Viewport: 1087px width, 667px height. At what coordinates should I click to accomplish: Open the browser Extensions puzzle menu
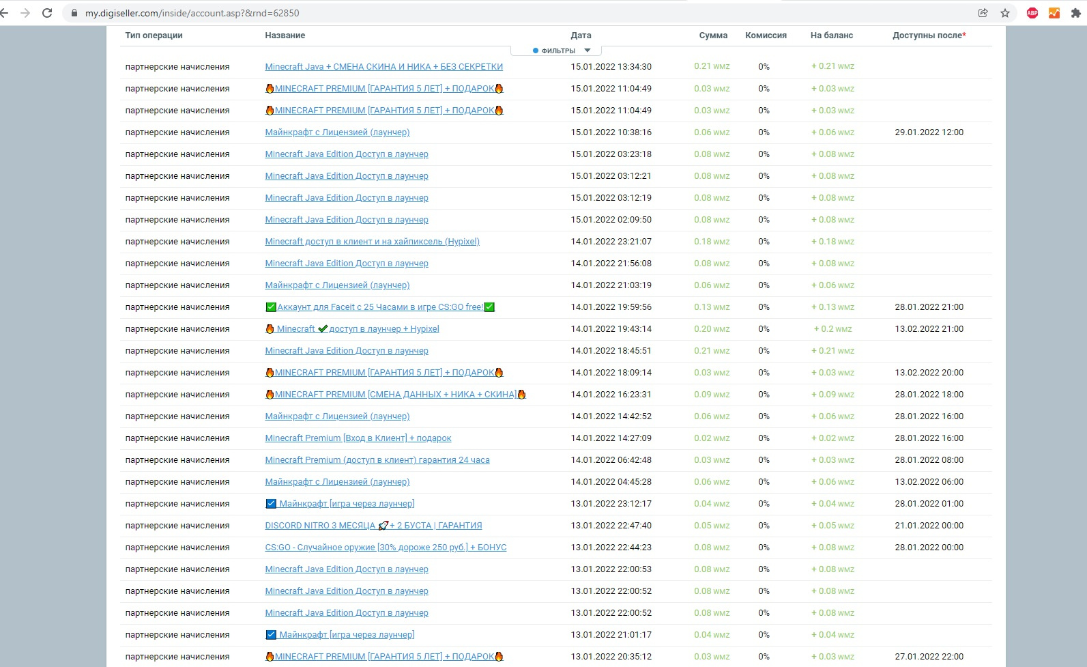(1076, 13)
